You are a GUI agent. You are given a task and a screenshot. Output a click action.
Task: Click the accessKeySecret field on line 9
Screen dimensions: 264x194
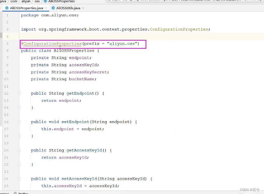point(88,72)
